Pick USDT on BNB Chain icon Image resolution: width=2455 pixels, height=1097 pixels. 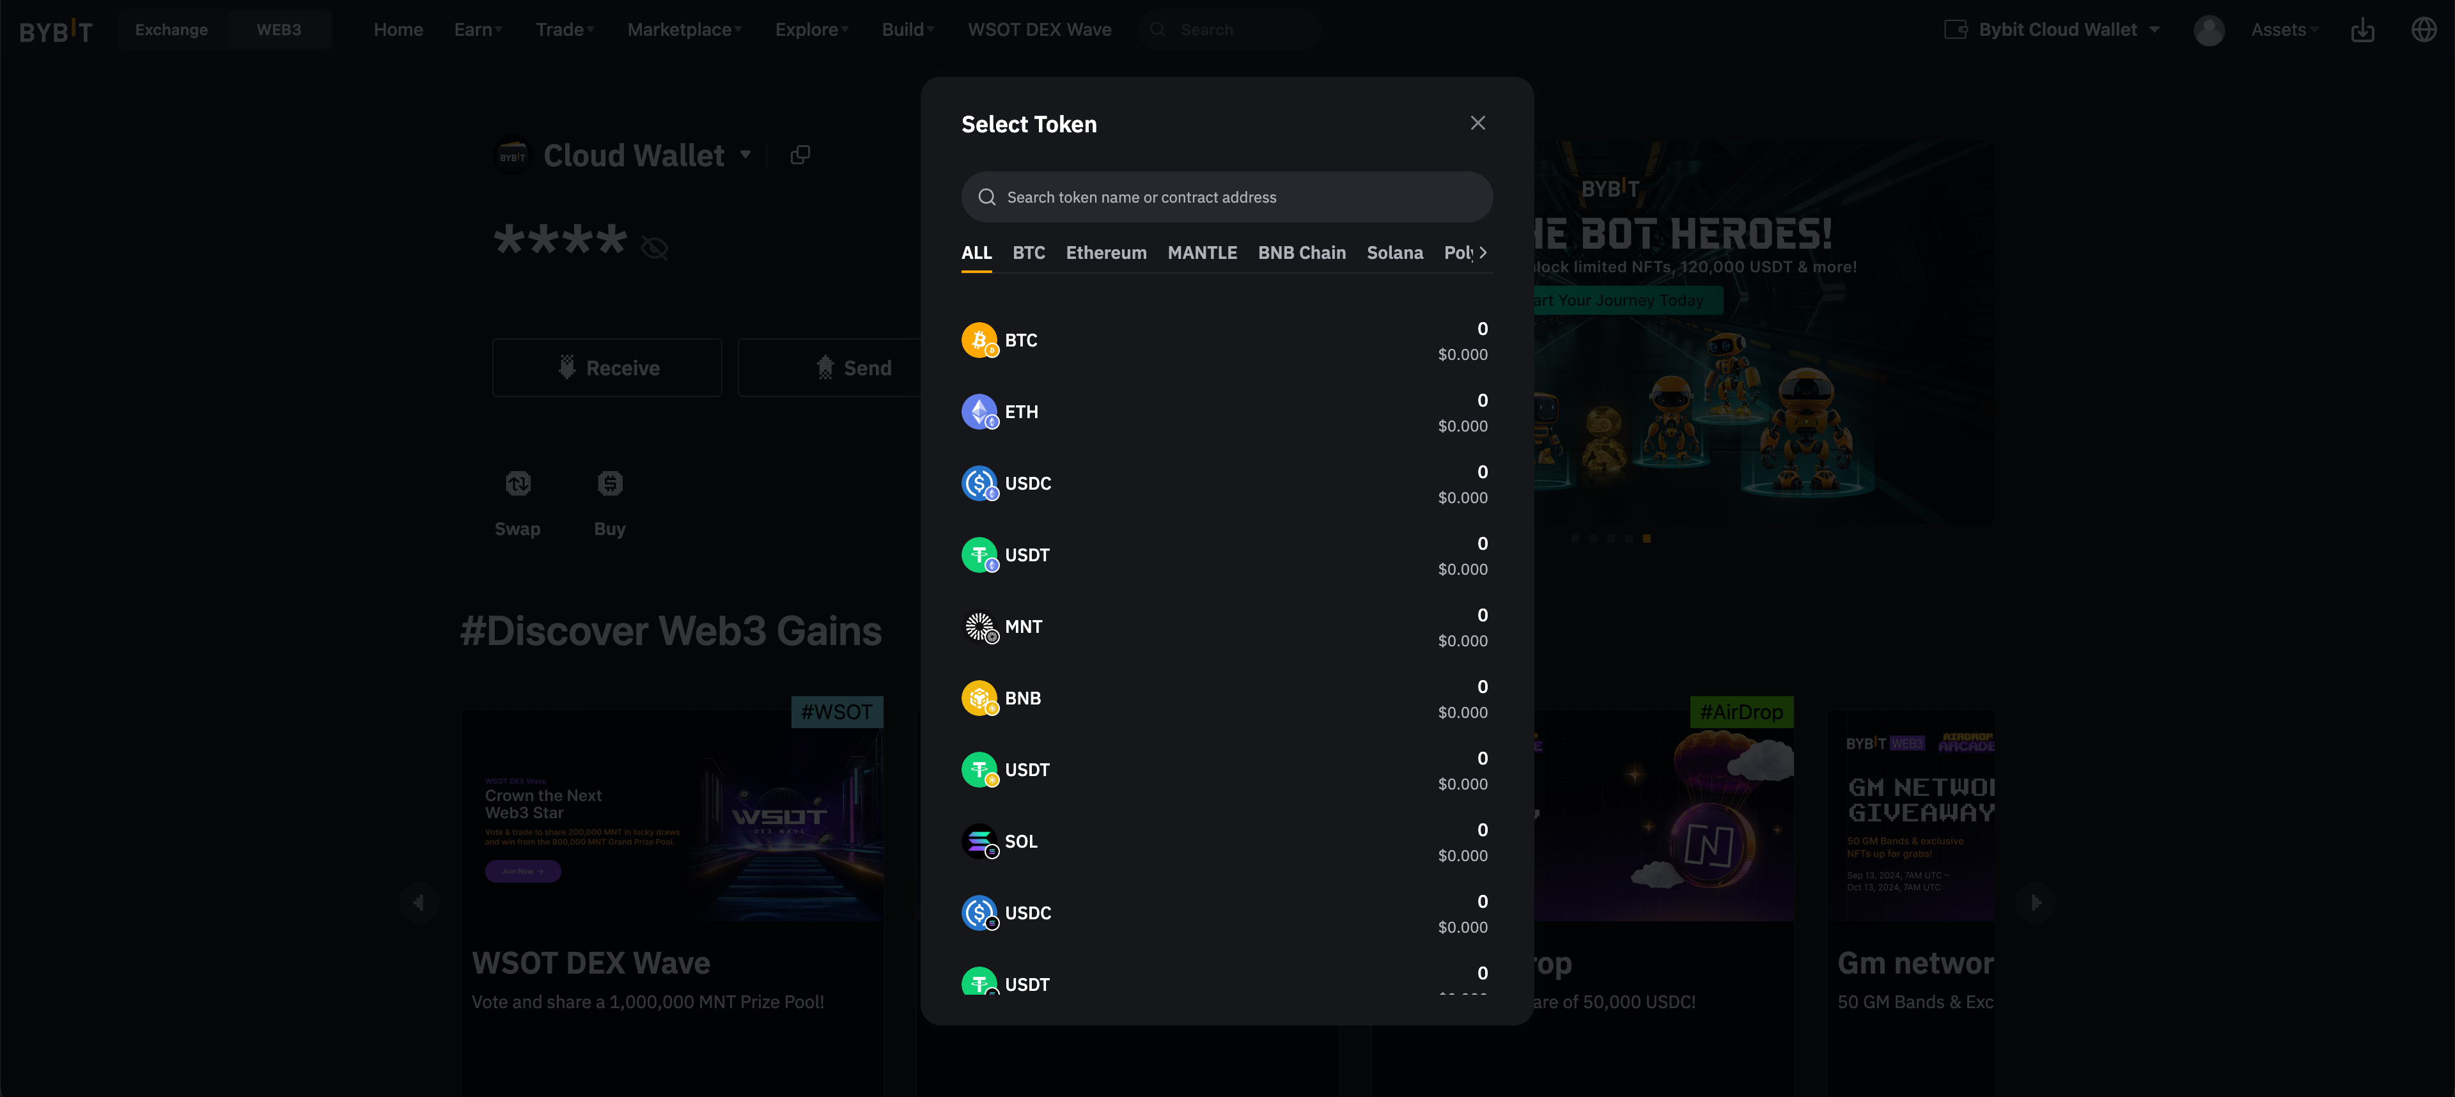pyautogui.click(x=979, y=769)
